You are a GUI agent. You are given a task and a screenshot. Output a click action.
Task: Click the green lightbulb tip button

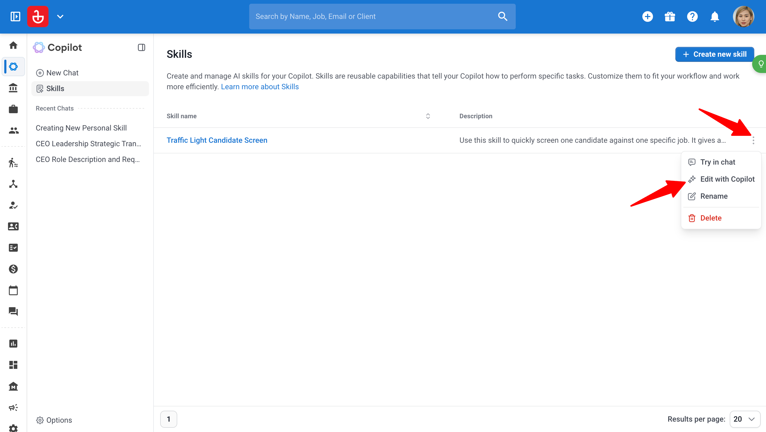point(760,64)
